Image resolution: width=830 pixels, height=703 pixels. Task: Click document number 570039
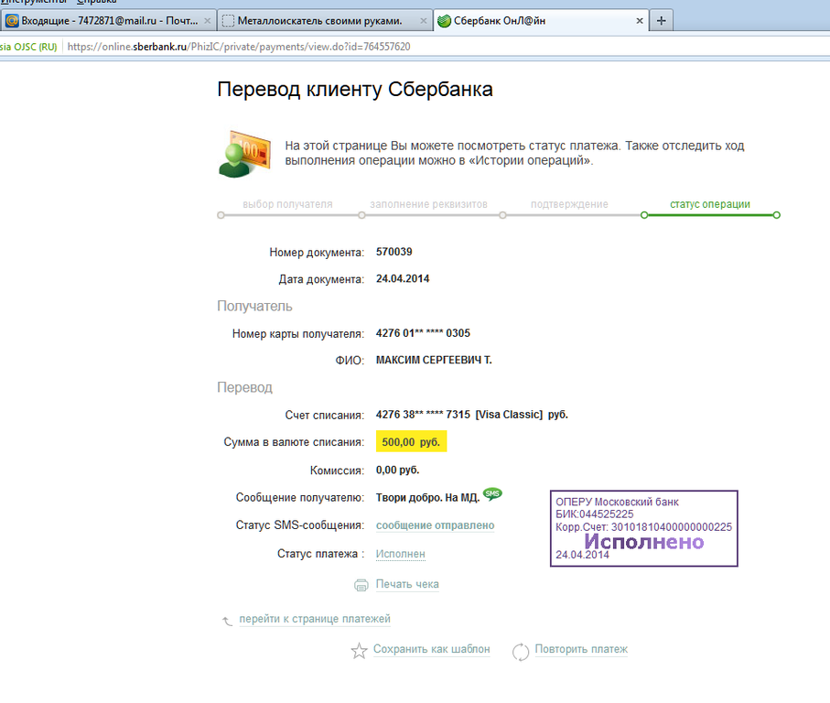click(393, 252)
